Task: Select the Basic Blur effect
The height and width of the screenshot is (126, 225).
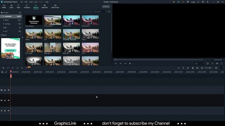Action: pos(53,48)
